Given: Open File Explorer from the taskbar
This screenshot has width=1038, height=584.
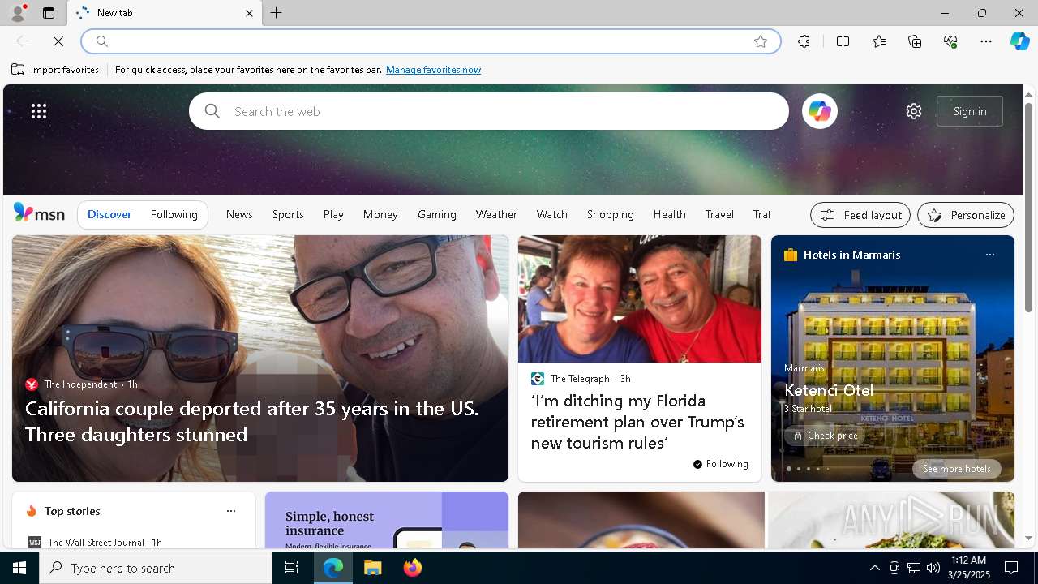Looking at the screenshot, I should [373, 568].
